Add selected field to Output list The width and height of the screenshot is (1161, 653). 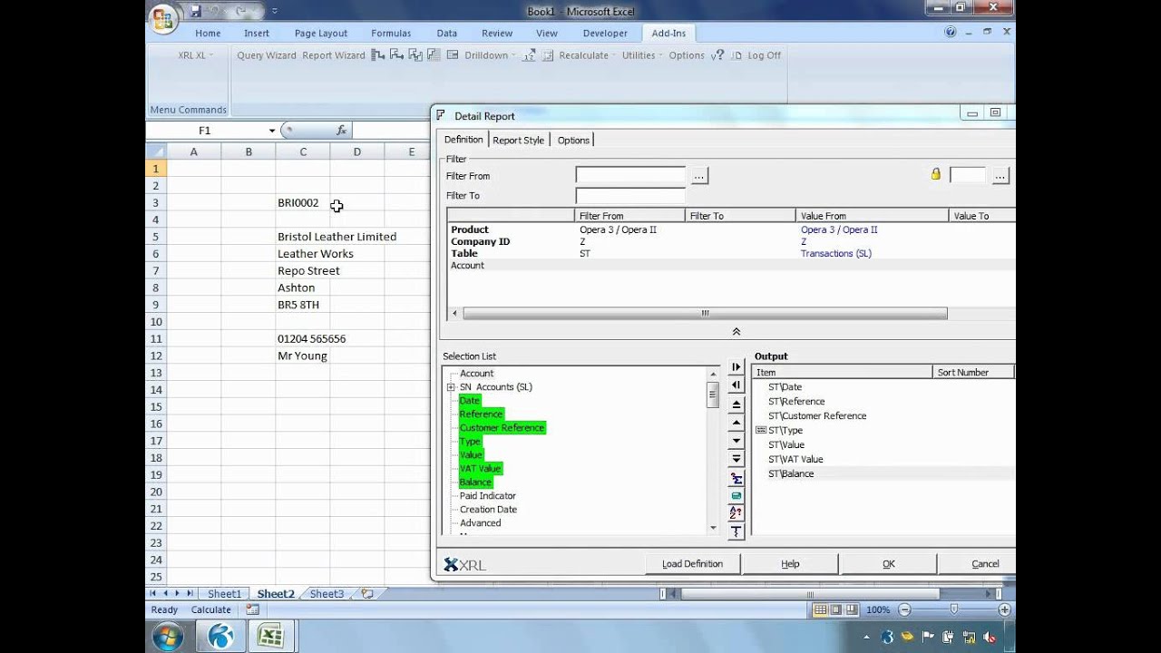tap(737, 367)
